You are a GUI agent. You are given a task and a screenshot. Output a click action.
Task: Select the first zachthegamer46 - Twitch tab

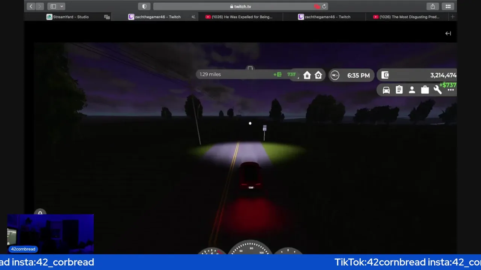coord(154,17)
